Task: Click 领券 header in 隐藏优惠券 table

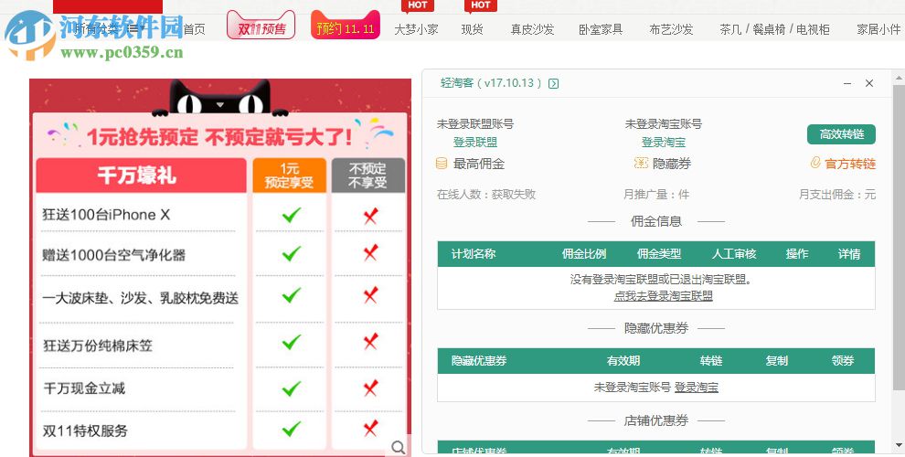Action: click(x=843, y=361)
